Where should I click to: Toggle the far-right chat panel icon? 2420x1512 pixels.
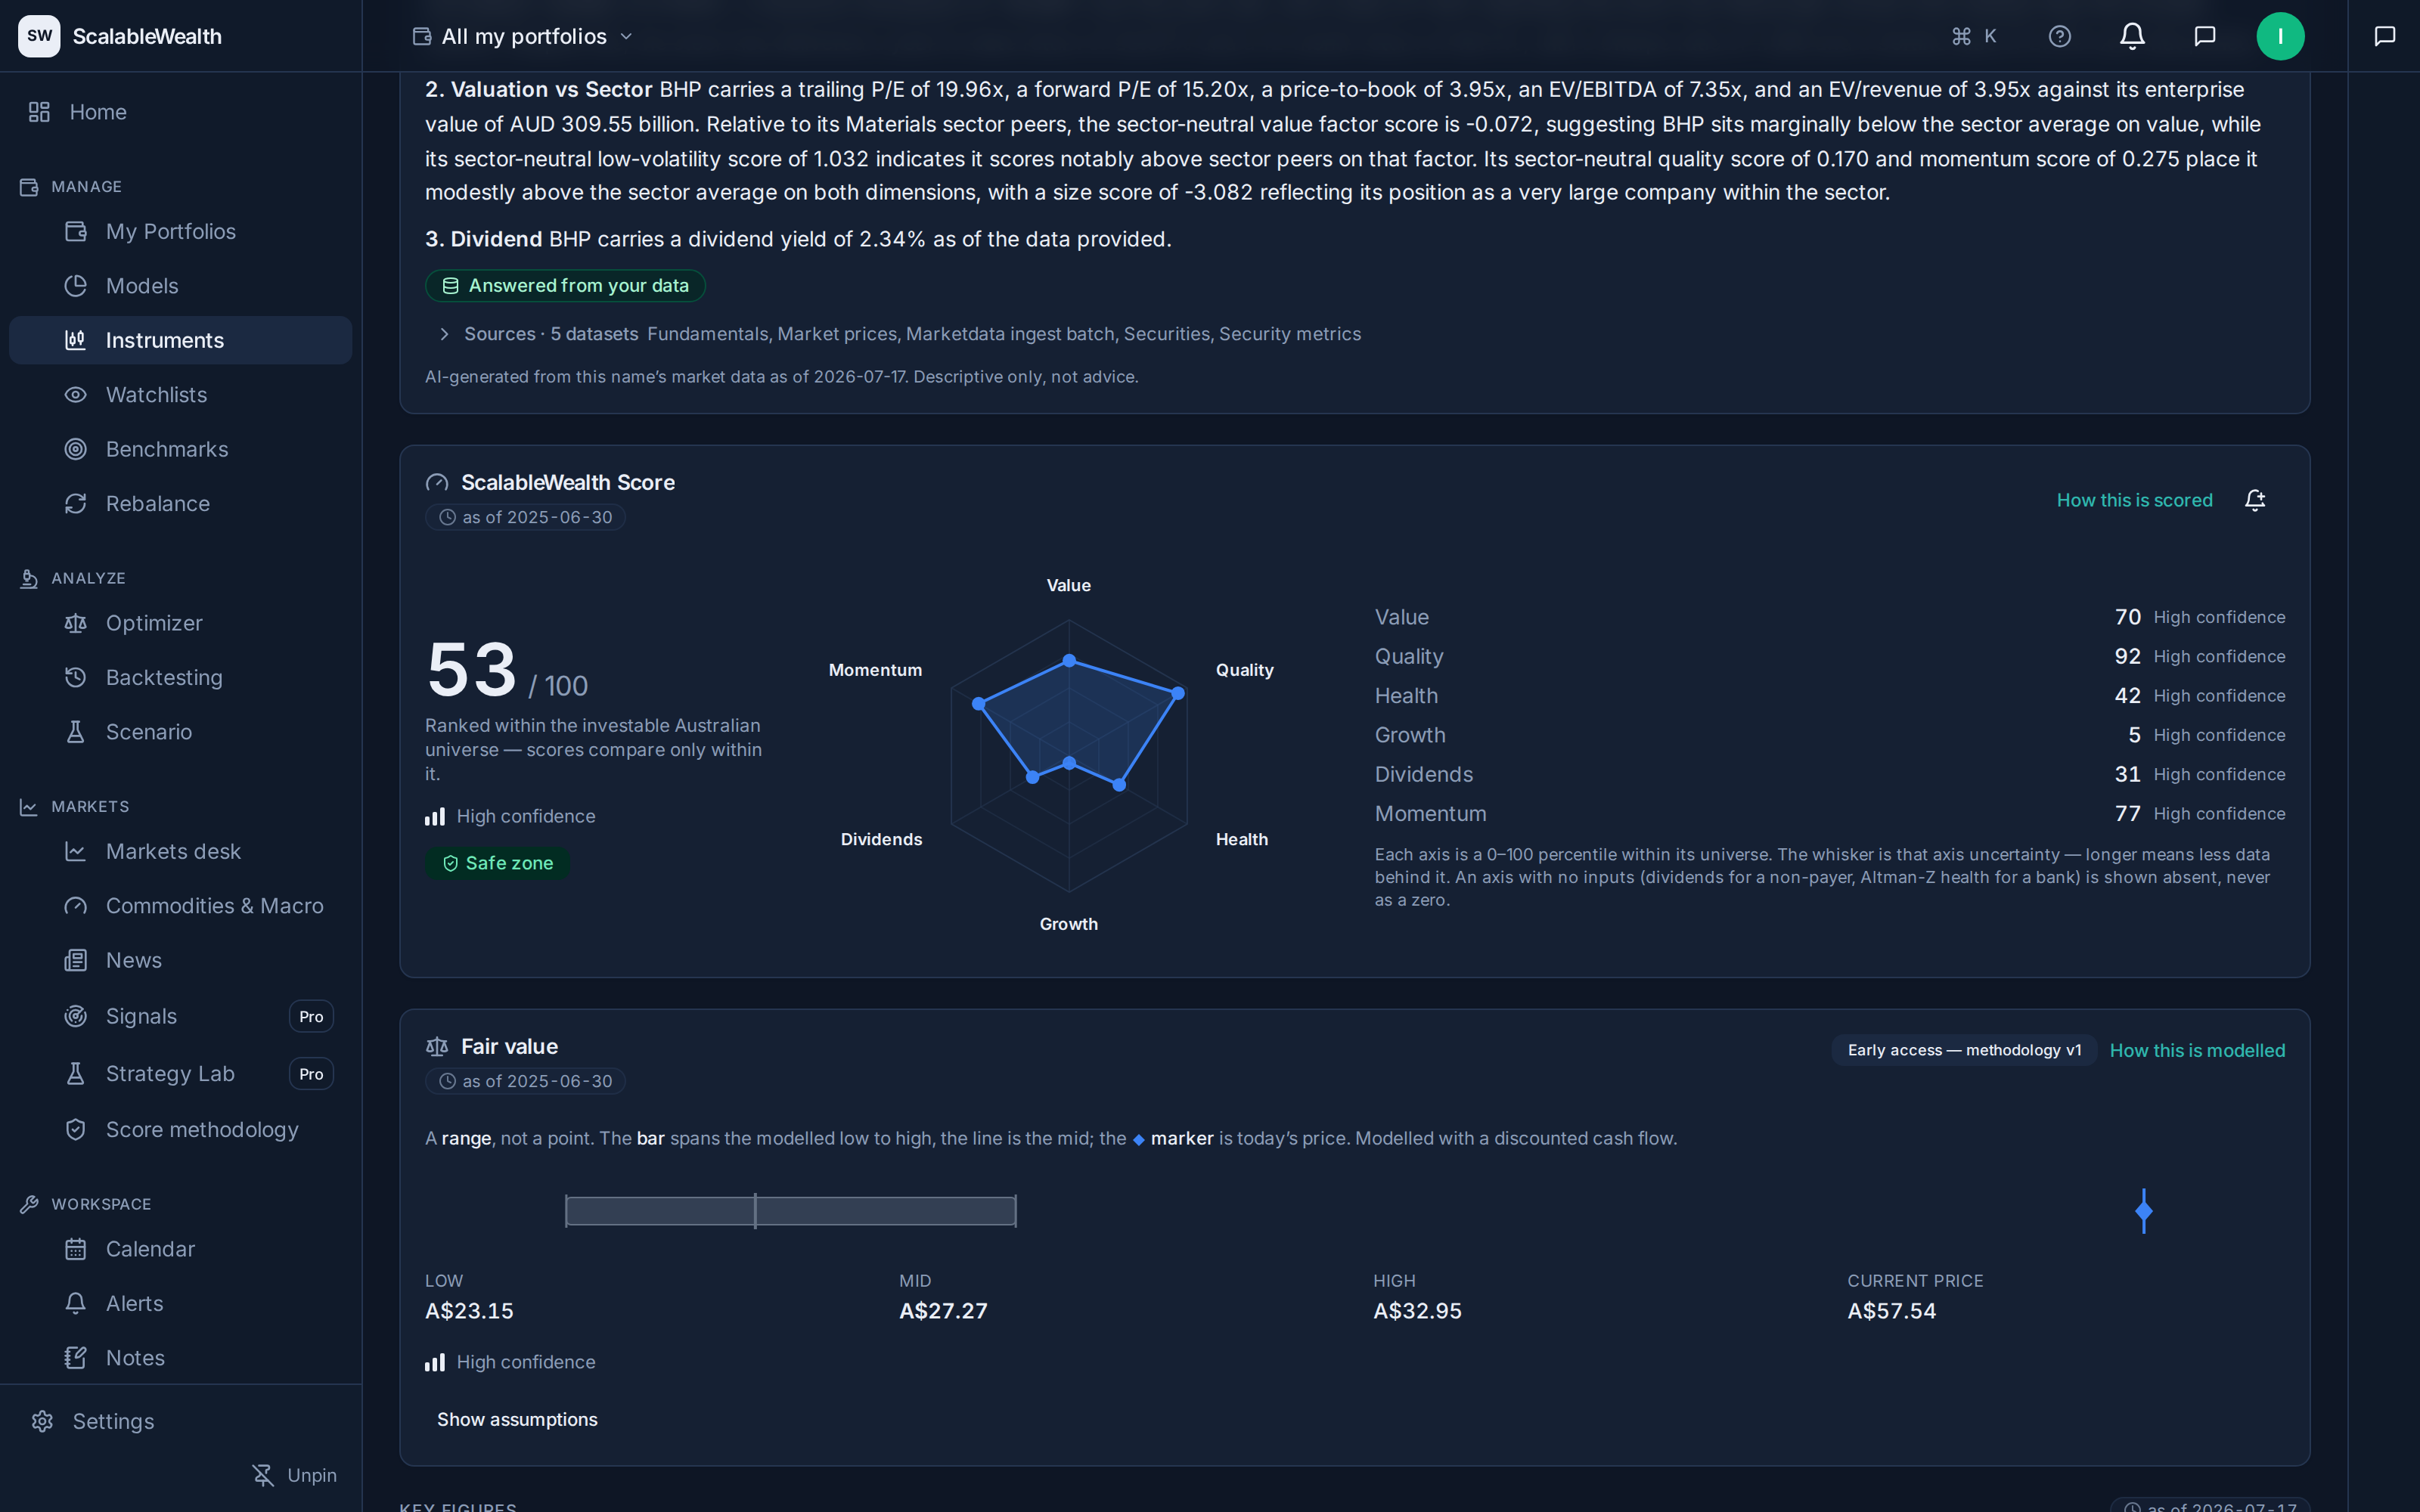click(2385, 36)
